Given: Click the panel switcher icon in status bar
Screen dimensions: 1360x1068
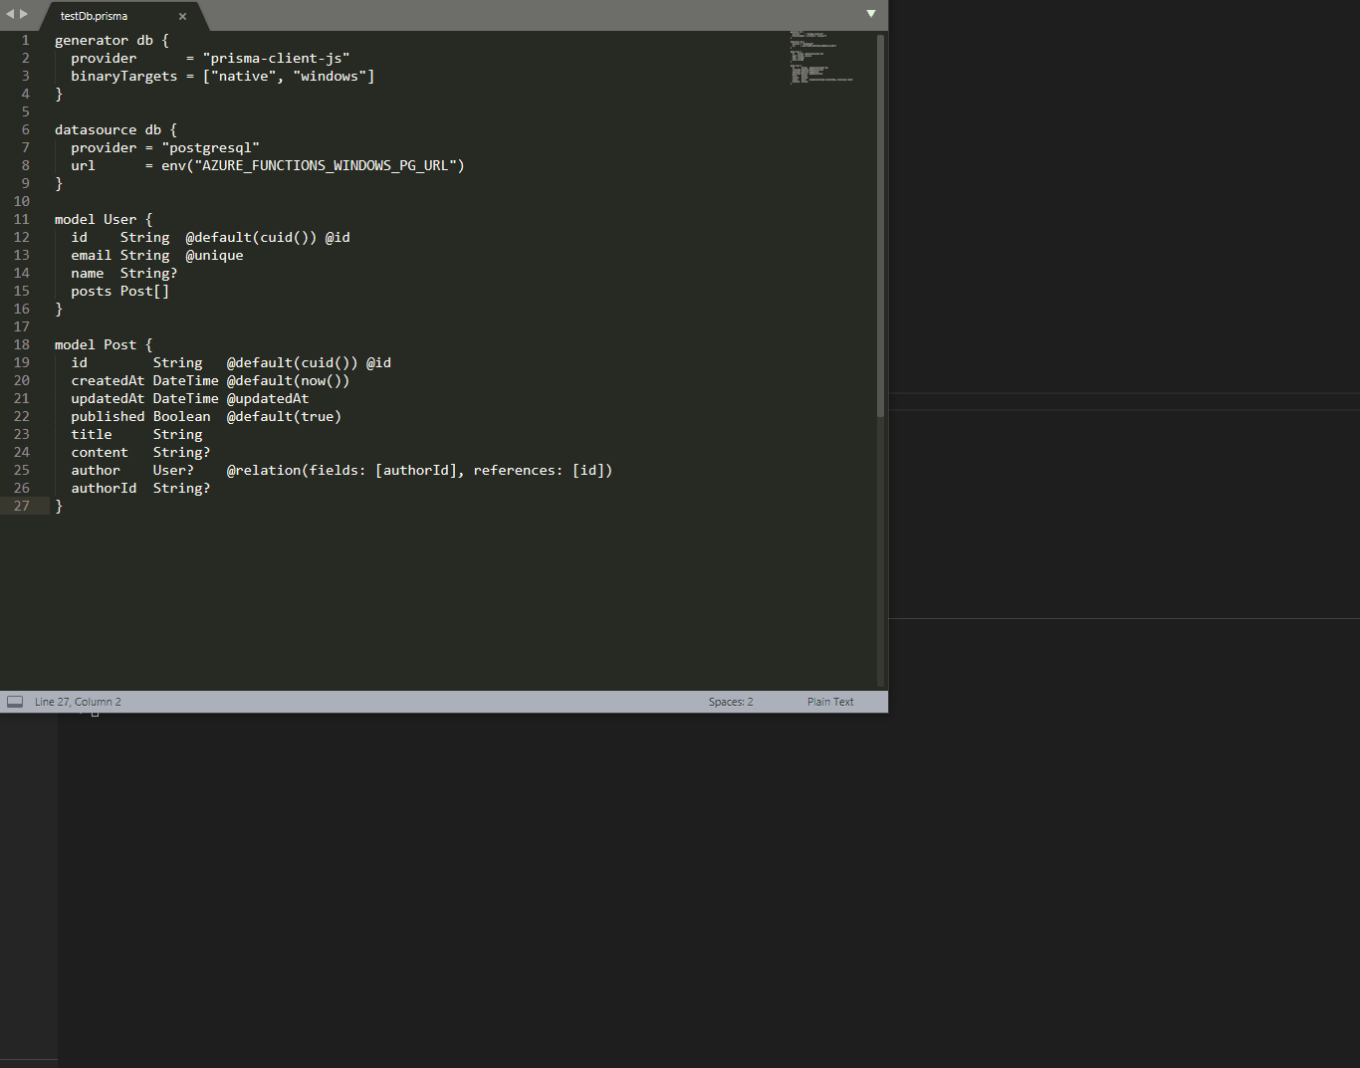Looking at the screenshot, I should tap(15, 701).
